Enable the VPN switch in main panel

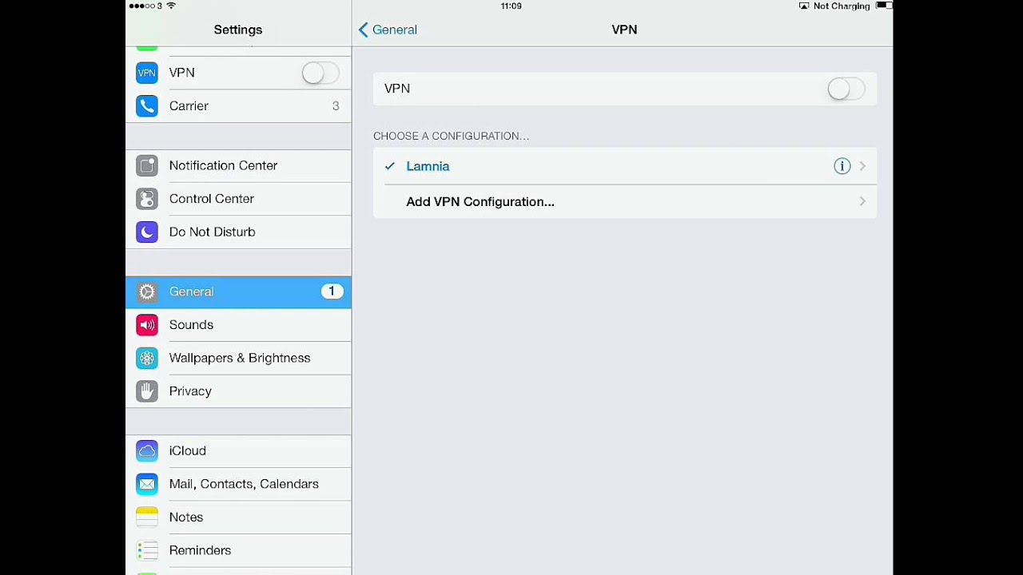pos(846,89)
